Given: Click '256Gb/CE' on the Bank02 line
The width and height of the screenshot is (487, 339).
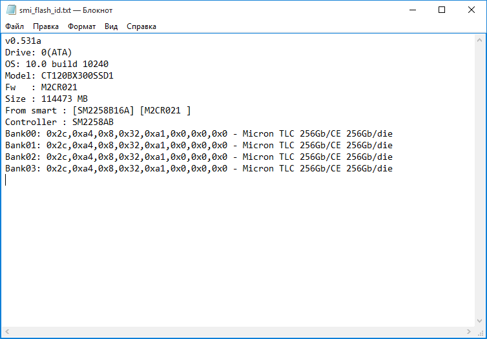Looking at the screenshot, I should (320, 157).
